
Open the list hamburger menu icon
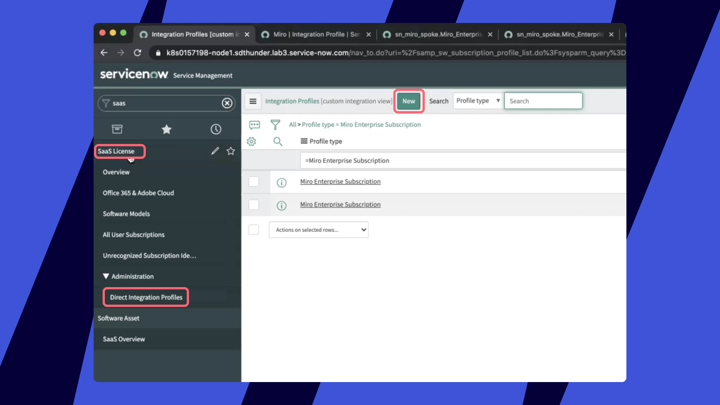click(x=253, y=101)
